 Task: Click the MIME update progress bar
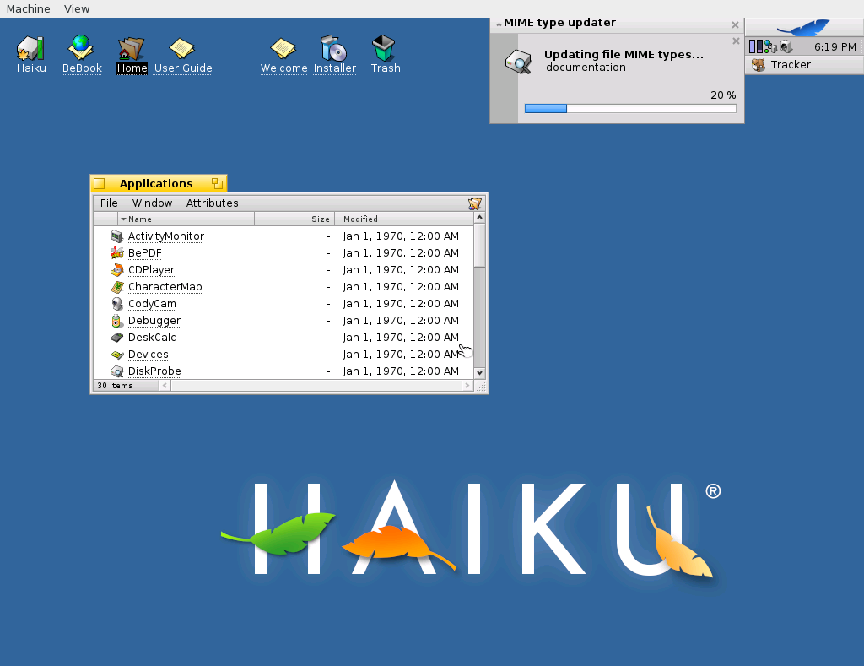click(630, 109)
